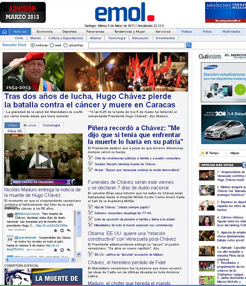Screen dimensions: 246x286
Task: Open the Economía menu
Action: pos(45,31)
